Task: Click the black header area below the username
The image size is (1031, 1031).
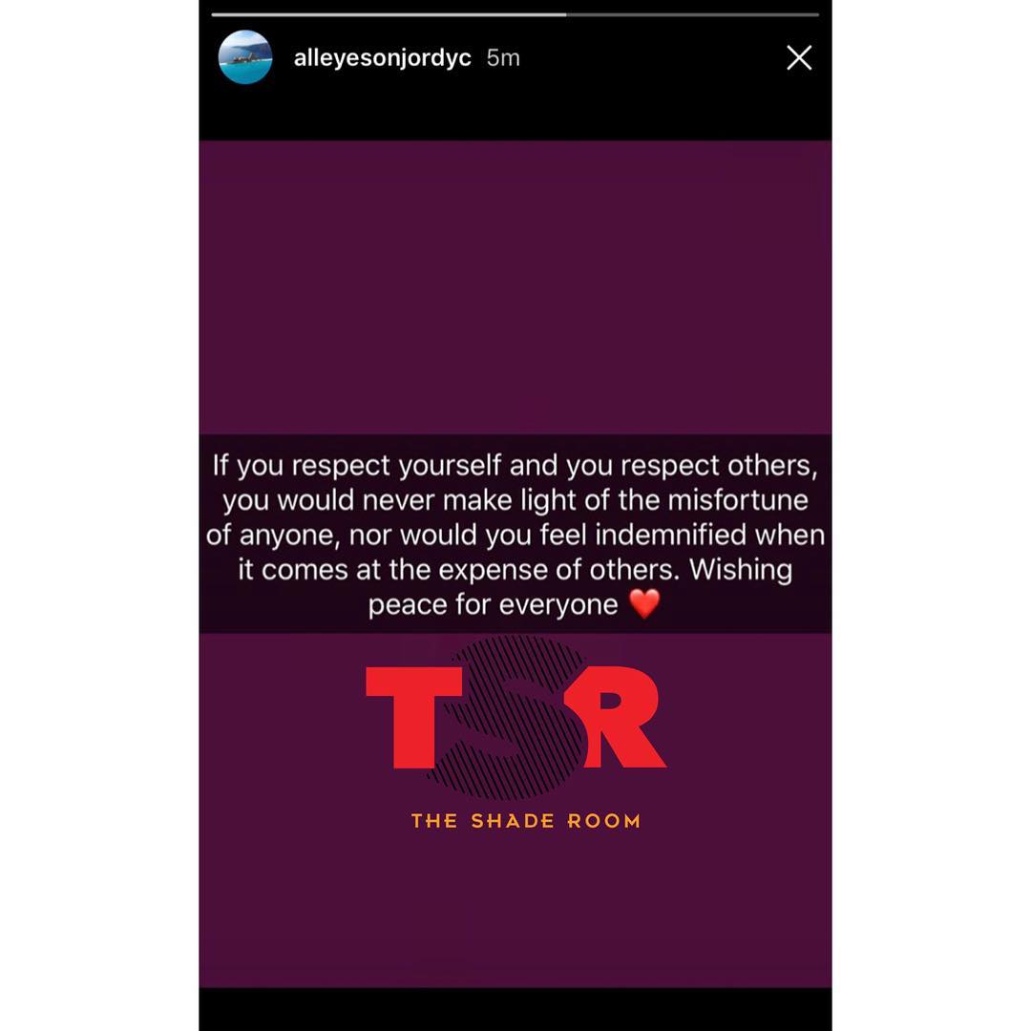Action: 515,113
